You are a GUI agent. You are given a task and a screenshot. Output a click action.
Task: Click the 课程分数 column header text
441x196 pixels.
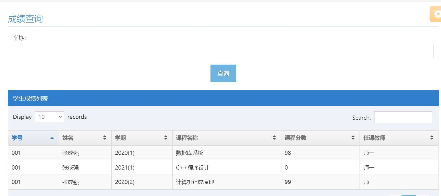click(x=295, y=138)
